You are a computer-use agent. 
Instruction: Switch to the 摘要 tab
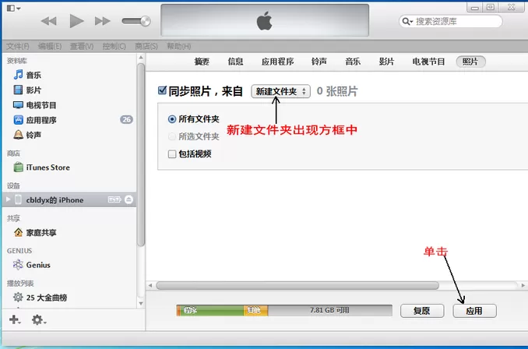pyautogui.click(x=202, y=62)
